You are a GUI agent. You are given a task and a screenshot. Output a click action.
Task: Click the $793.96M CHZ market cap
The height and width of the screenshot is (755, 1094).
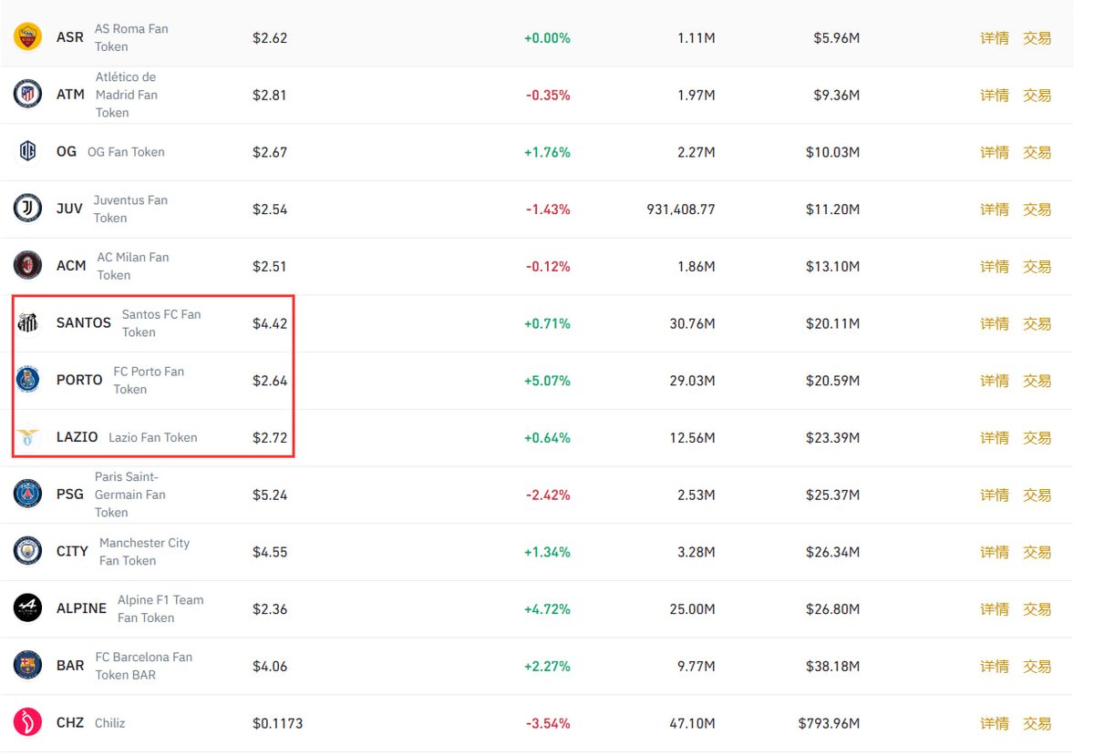tap(829, 723)
